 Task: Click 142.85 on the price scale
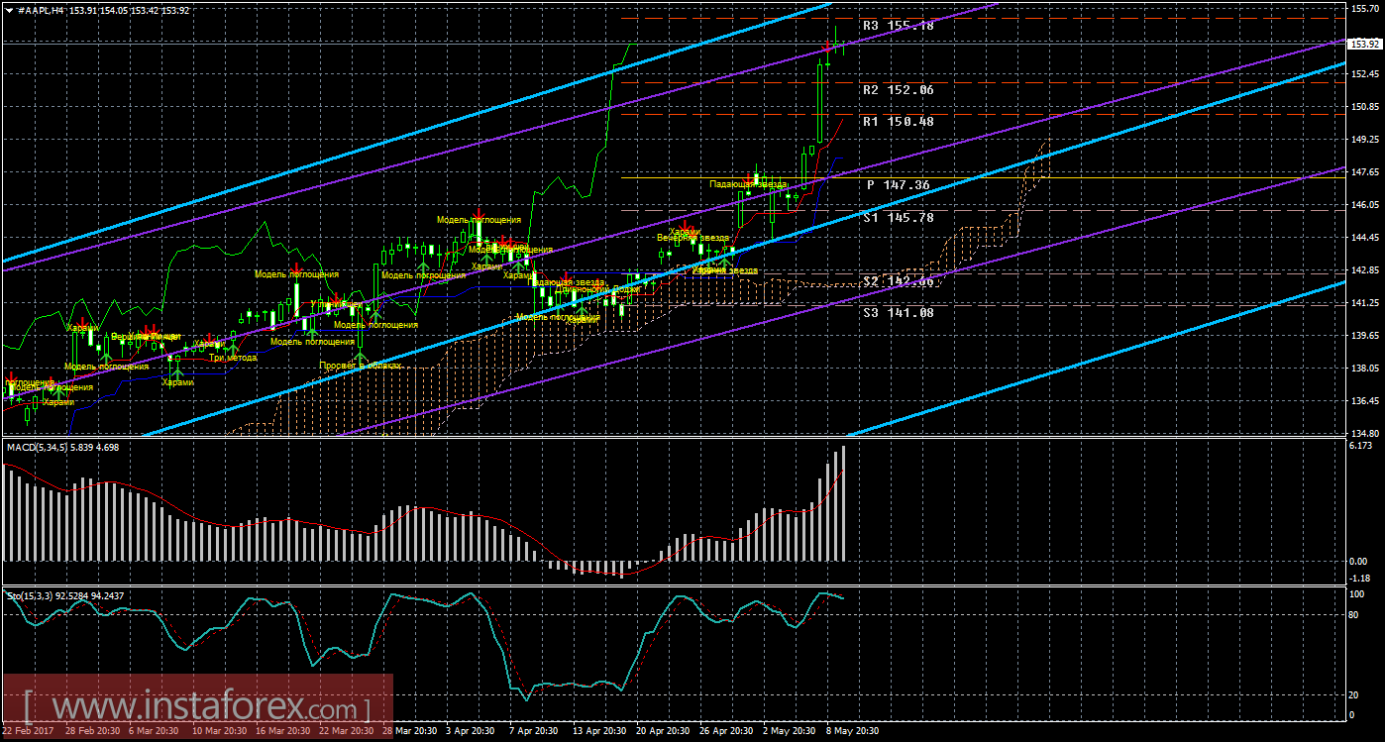point(1366,270)
